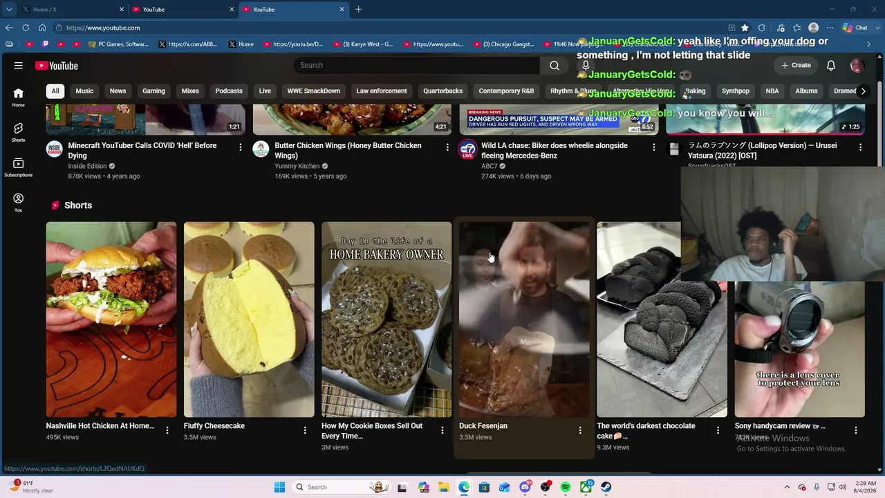Open options for Lollipop Version video

pyautogui.click(x=860, y=147)
